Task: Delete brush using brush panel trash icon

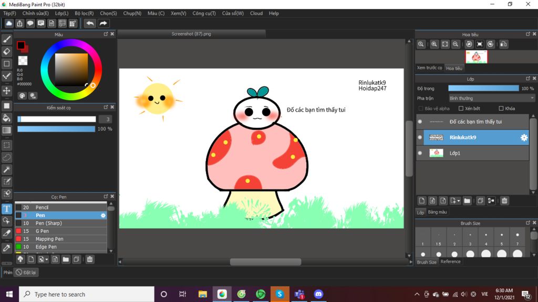Action: [89, 259]
